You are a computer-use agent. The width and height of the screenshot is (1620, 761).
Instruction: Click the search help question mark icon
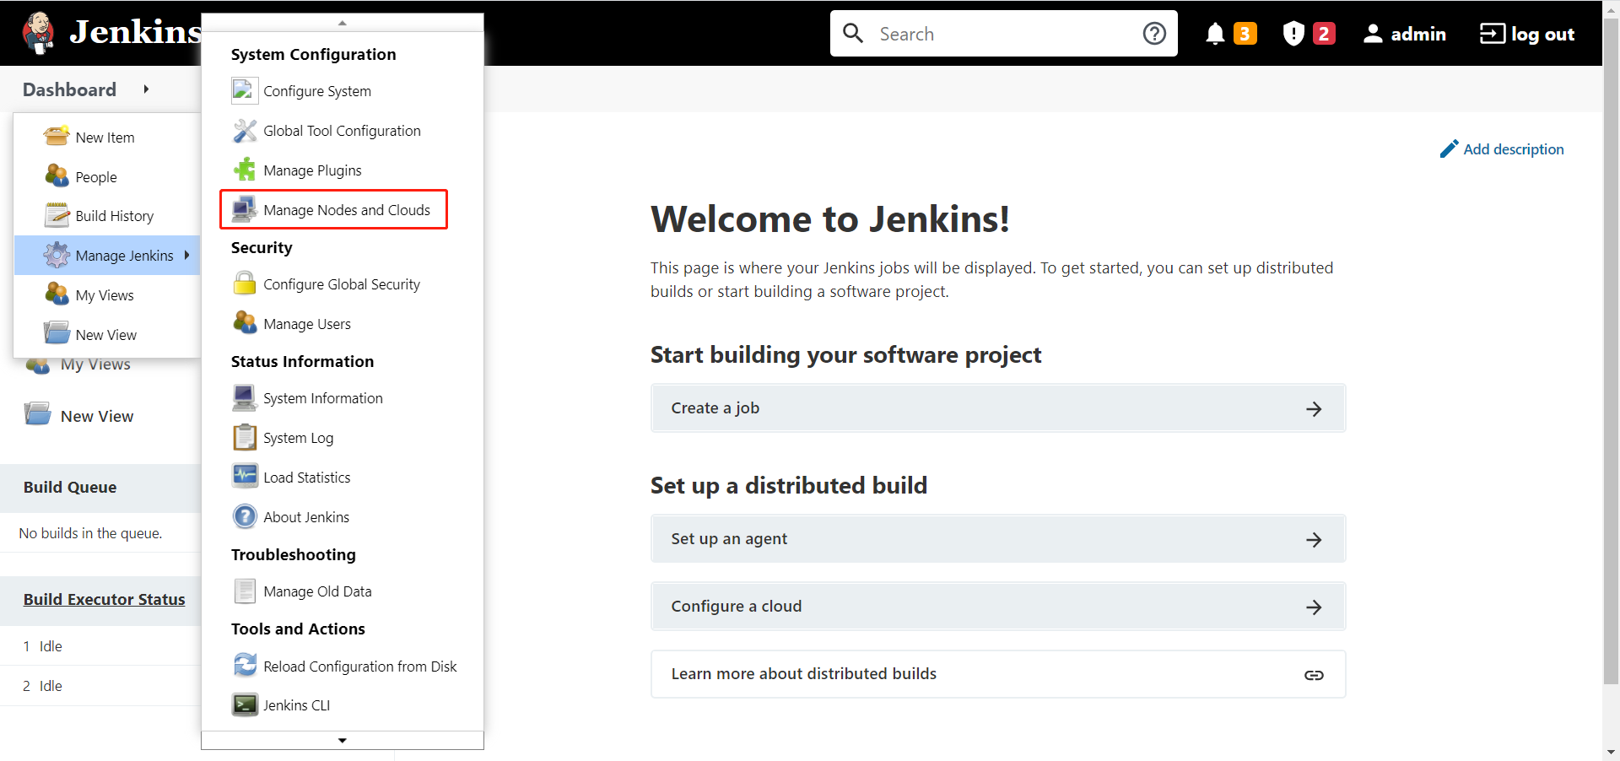click(1153, 34)
